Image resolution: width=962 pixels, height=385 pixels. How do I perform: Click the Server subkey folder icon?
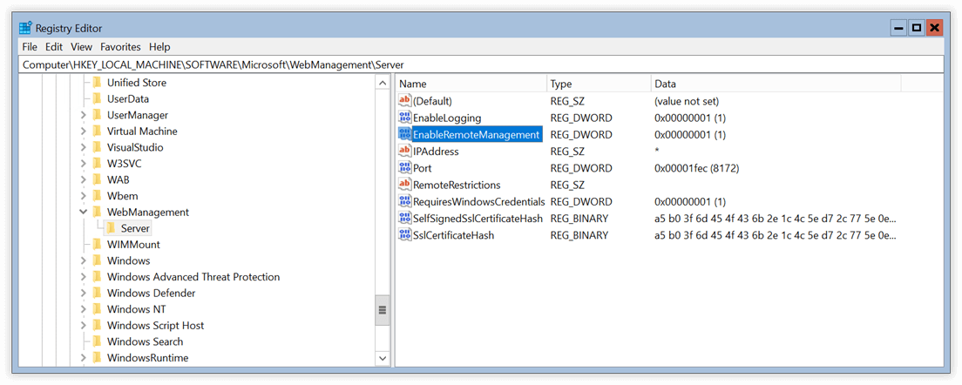point(111,228)
